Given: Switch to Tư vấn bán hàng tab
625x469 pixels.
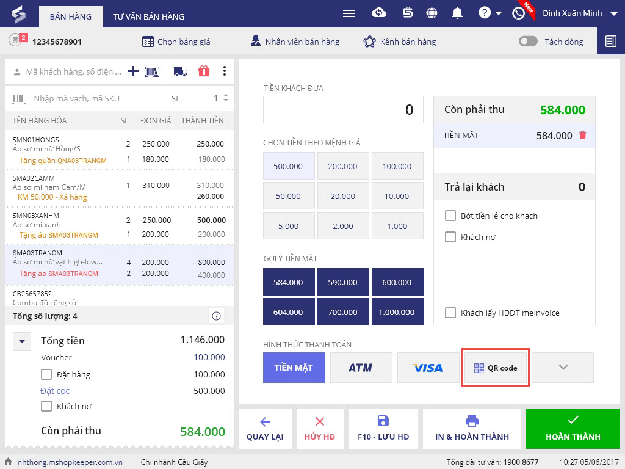Looking at the screenshot, I should [x=148, y=16].
